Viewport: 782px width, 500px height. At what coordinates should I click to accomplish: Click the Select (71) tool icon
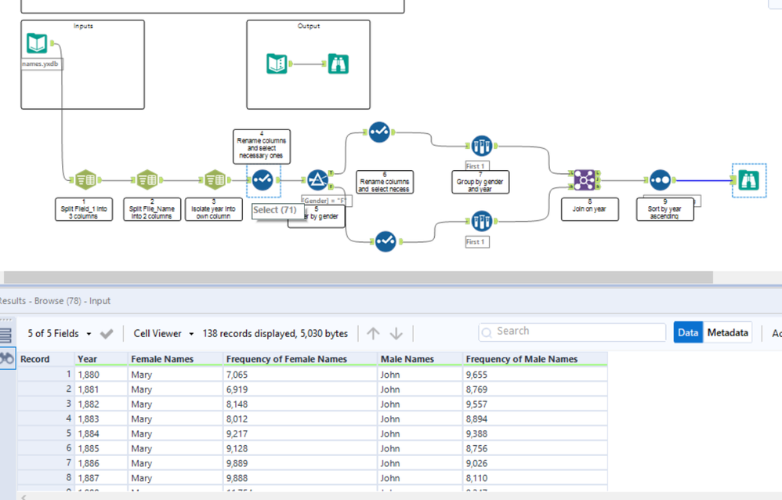[262, 180]
